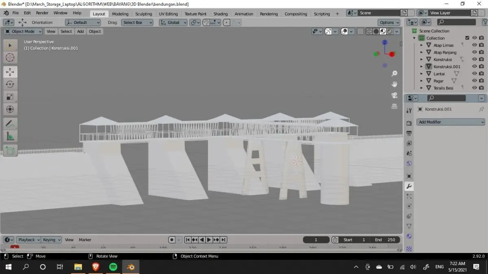Switch orthographic/perspective via grid gizmo
The height and width of the screenshot is (274, 488).
coord(394,106)
